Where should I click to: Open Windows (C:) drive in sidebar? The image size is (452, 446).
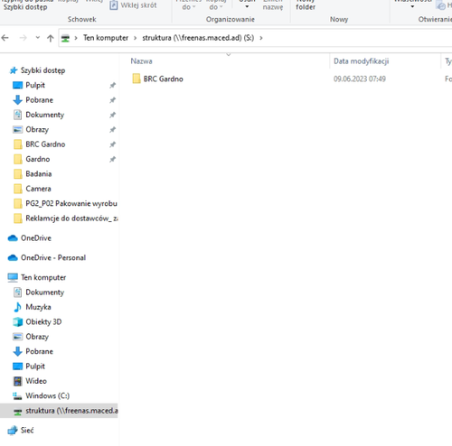click(x=48, y=395)
